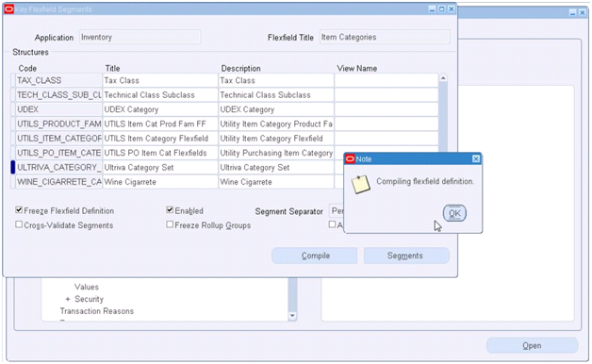Click the Segment Separator dropdown field
592x364 pixels.
[337, 210]
